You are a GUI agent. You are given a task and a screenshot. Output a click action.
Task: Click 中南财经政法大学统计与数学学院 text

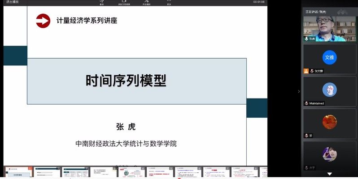click(126, 144)
